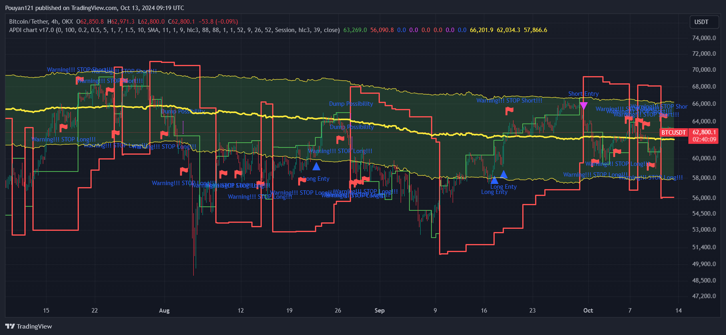The width and height of the screenshot is (726, 335).
Task: Click the 47,200.0 price axis label
Action: pyautogui.click(x=704, y=296)
